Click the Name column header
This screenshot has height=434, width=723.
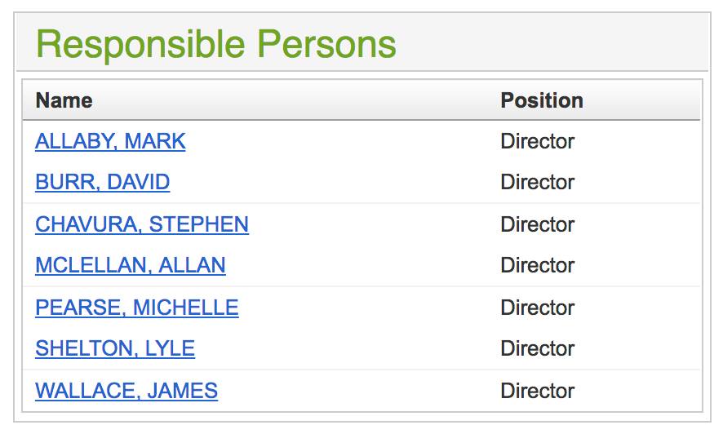pos(64,100)
